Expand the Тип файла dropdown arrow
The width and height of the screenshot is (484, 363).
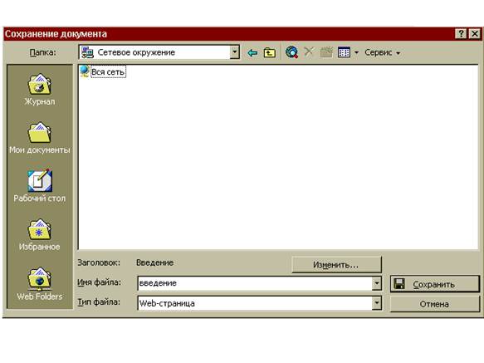click(x=377, y=303)
